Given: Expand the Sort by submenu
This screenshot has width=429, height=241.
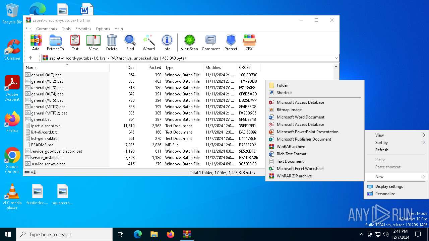Looking at the screenshot, I should 396,143.
